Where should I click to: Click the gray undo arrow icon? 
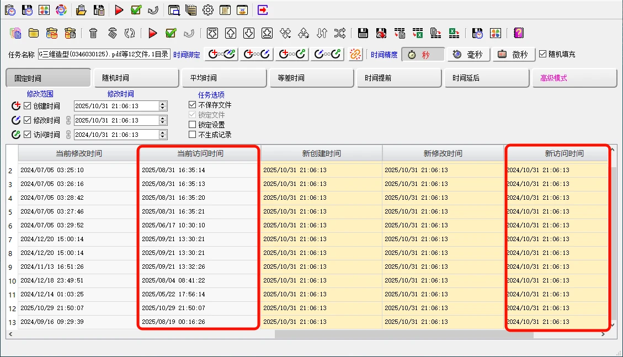(x=190, y=33)
